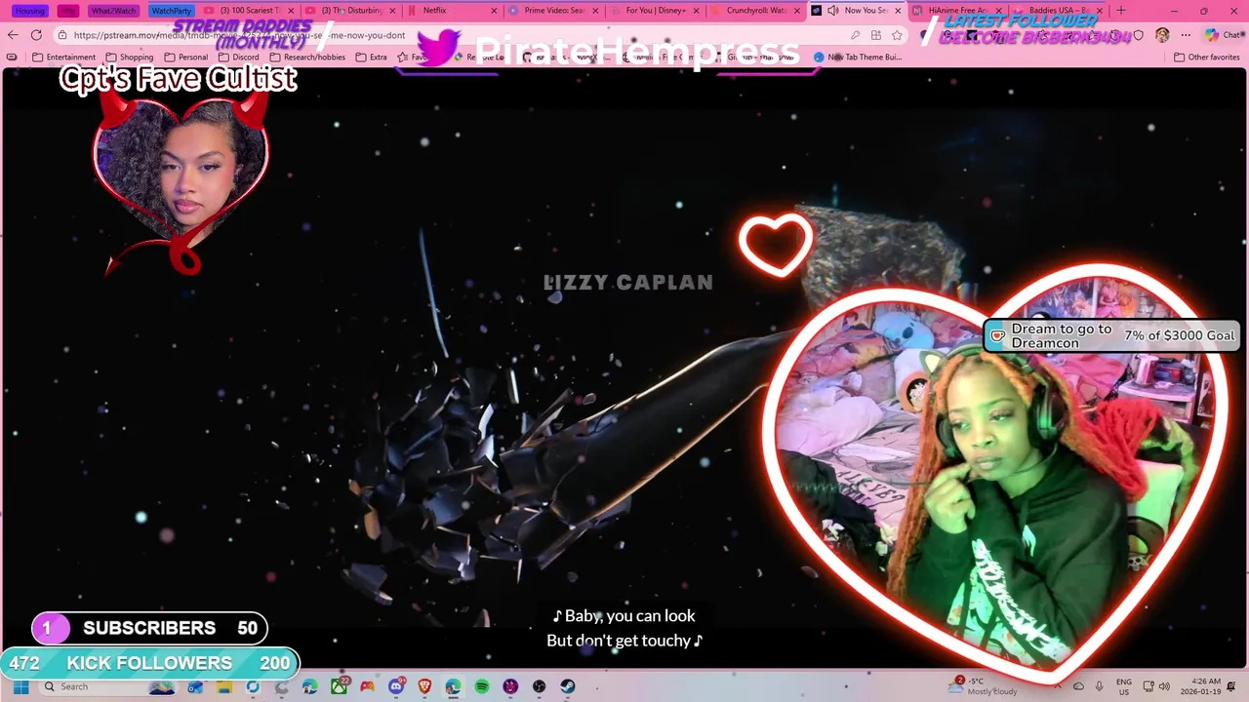Open the Xbox app with 22 badge
The height and width of the screenshot is (702, 1249).
click(339, 686)
